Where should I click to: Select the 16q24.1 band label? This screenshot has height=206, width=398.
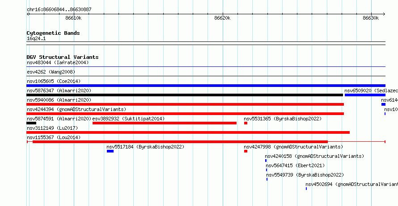coord(36,38)
